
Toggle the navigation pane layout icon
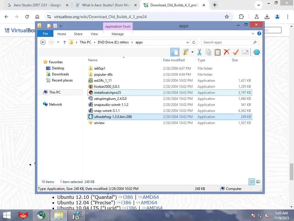[175, 52]
